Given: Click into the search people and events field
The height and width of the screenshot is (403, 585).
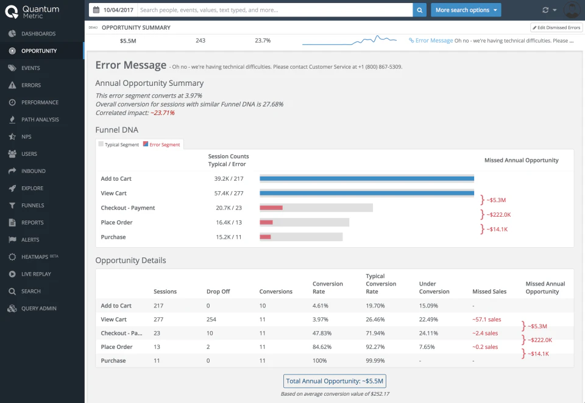Looking at the screenshot, I should click(x=274, y=10).
